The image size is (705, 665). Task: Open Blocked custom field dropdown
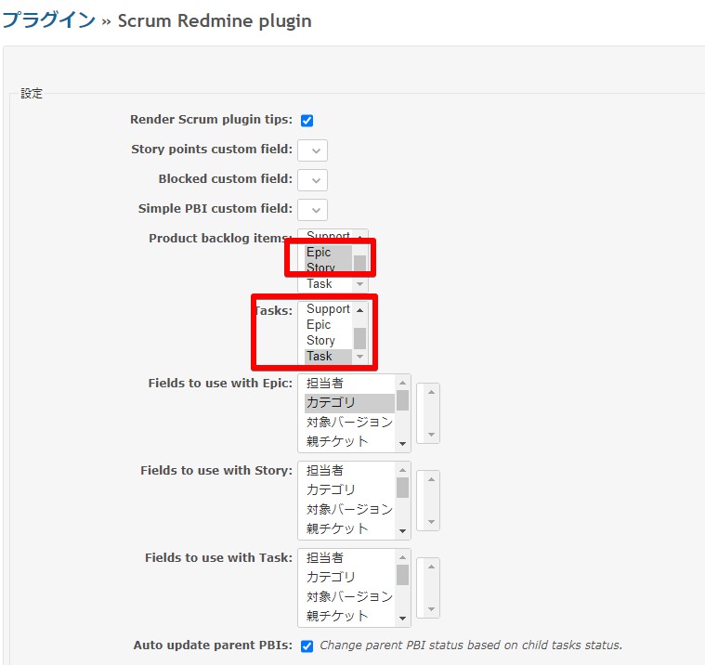[312, 180]
